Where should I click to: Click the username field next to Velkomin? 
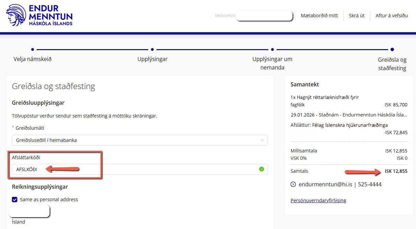[x=264, y=16]
